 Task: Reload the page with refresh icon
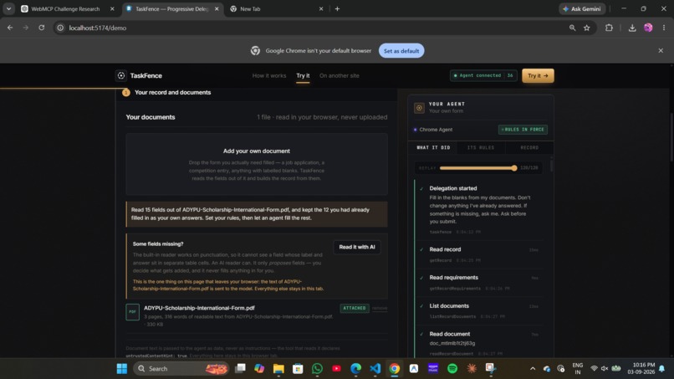coord(41,28)
